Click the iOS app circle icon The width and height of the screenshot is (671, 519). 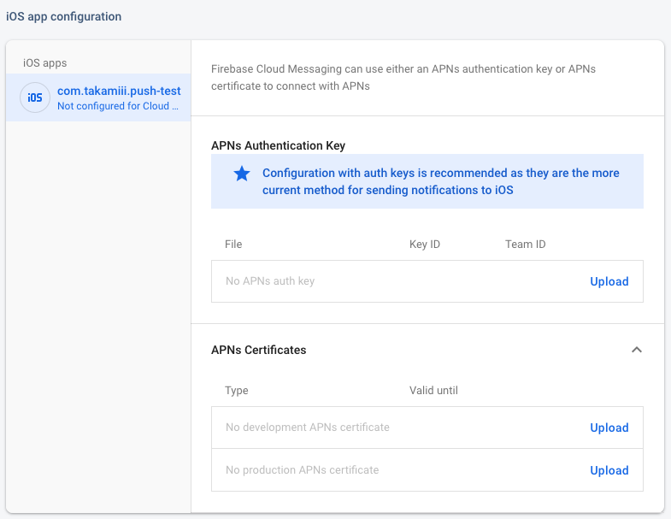pyautogui.click(x=35, y=97)
